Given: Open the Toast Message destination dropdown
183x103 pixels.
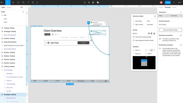Looking at the screenshot, I should click(151, 25).
